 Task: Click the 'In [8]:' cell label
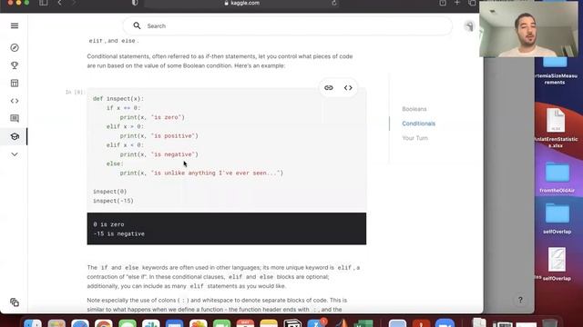tap(75, 92)
